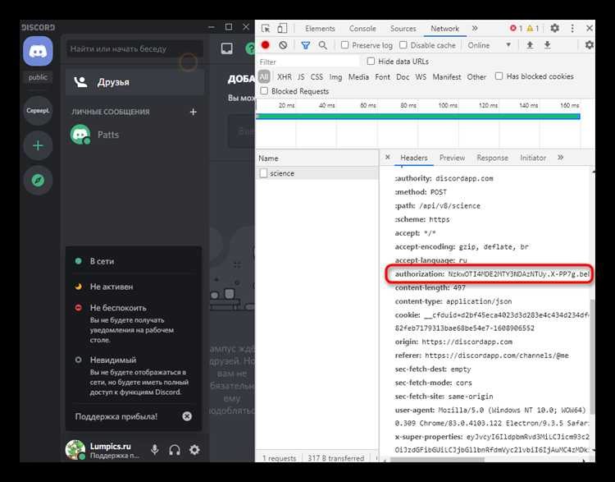Activate DevTools element inspector icon
The image size is (615, 482).
click(x=266, y=28)
